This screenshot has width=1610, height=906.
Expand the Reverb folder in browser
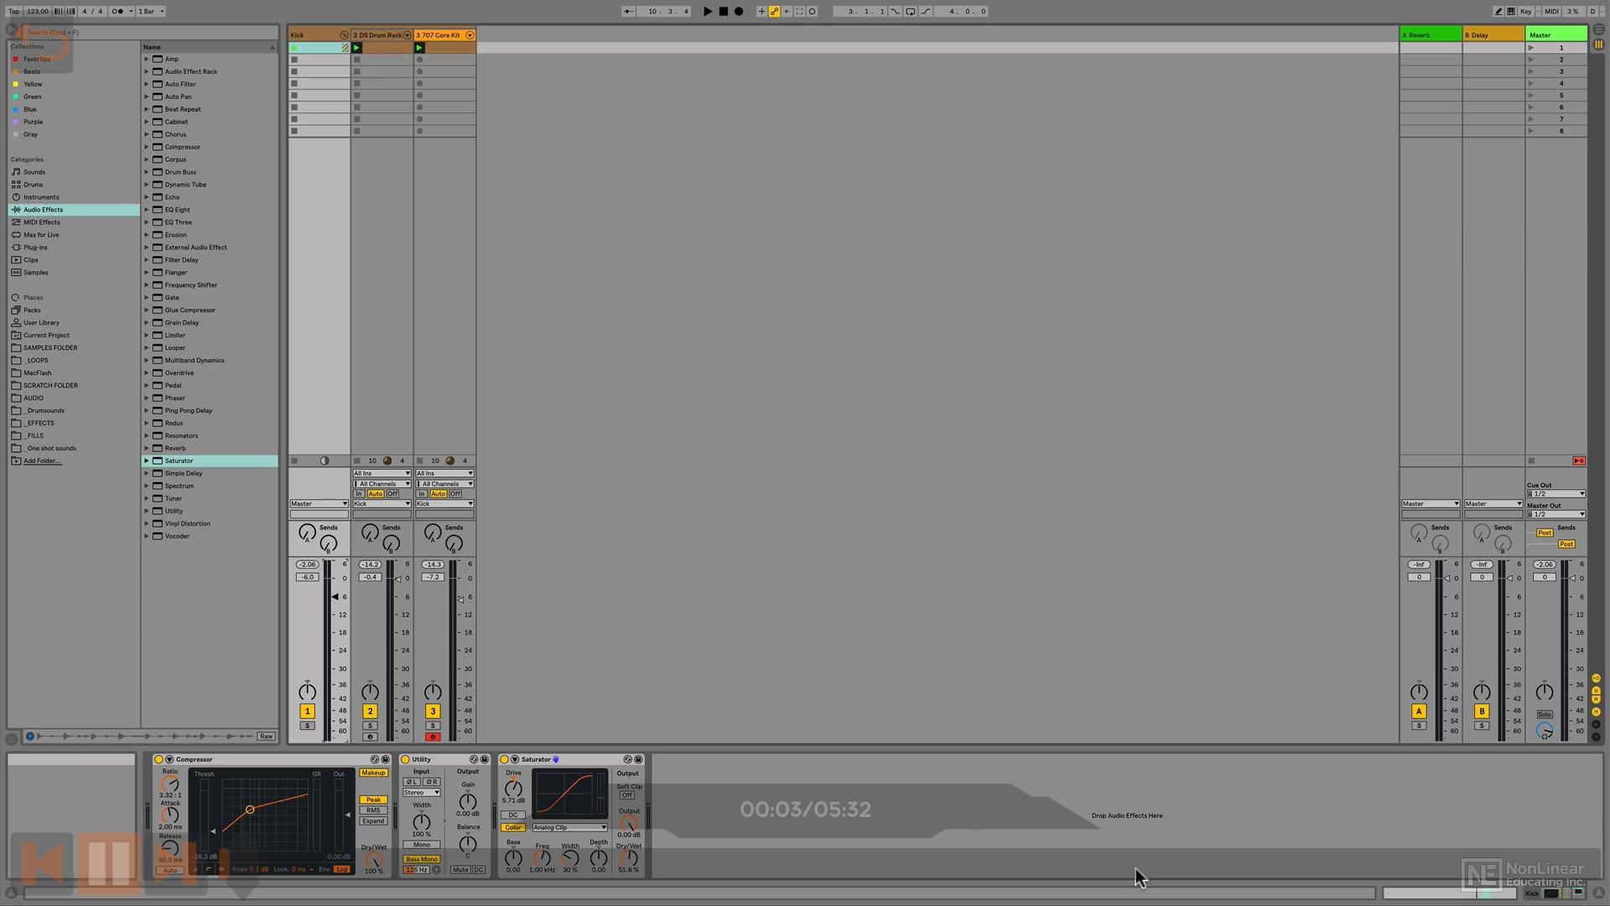146,448
